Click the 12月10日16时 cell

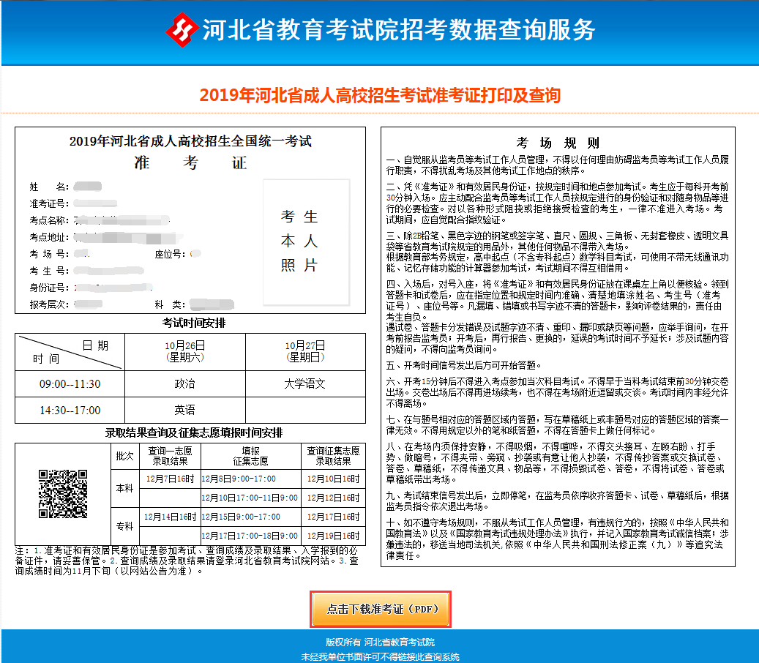pyautogui.click(x=334, y=479)
